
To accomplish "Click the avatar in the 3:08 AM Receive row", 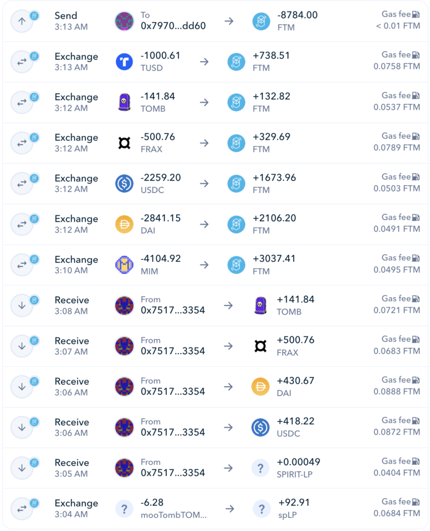I will tap(124, 305).
